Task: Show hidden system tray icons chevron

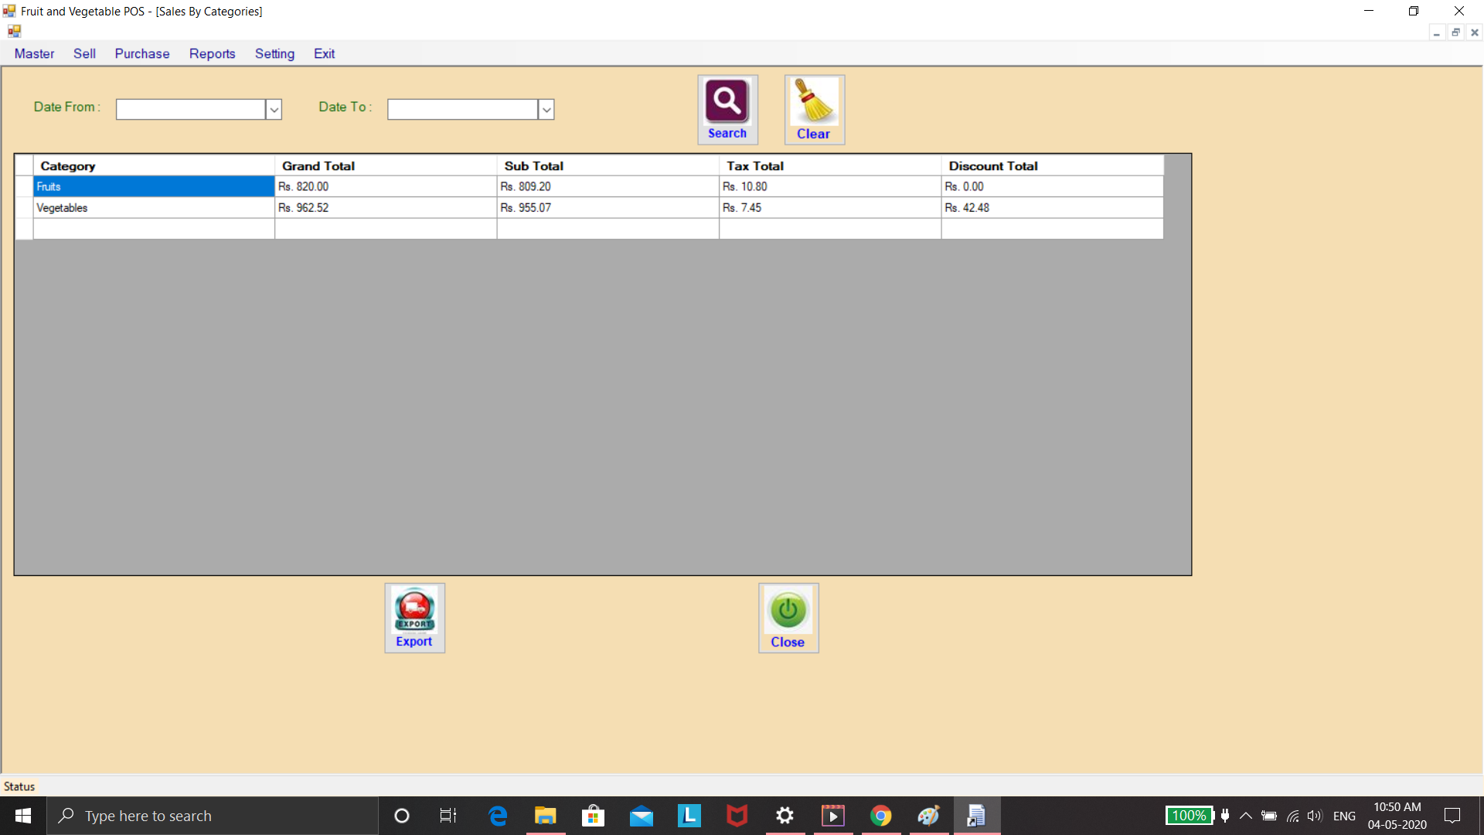Action: [x=1246, y=816]
